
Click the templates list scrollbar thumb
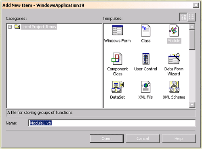[192, 40]
